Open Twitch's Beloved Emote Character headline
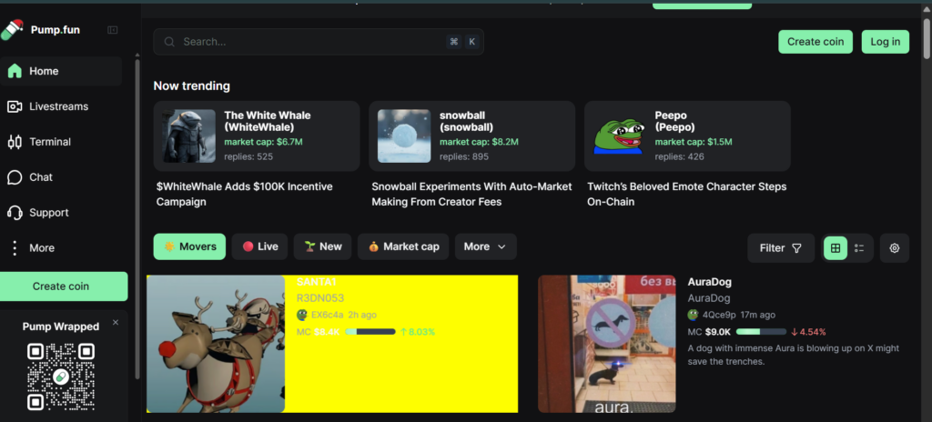The height and width of the screenshot is (422, 932). [x=687, y=195]
